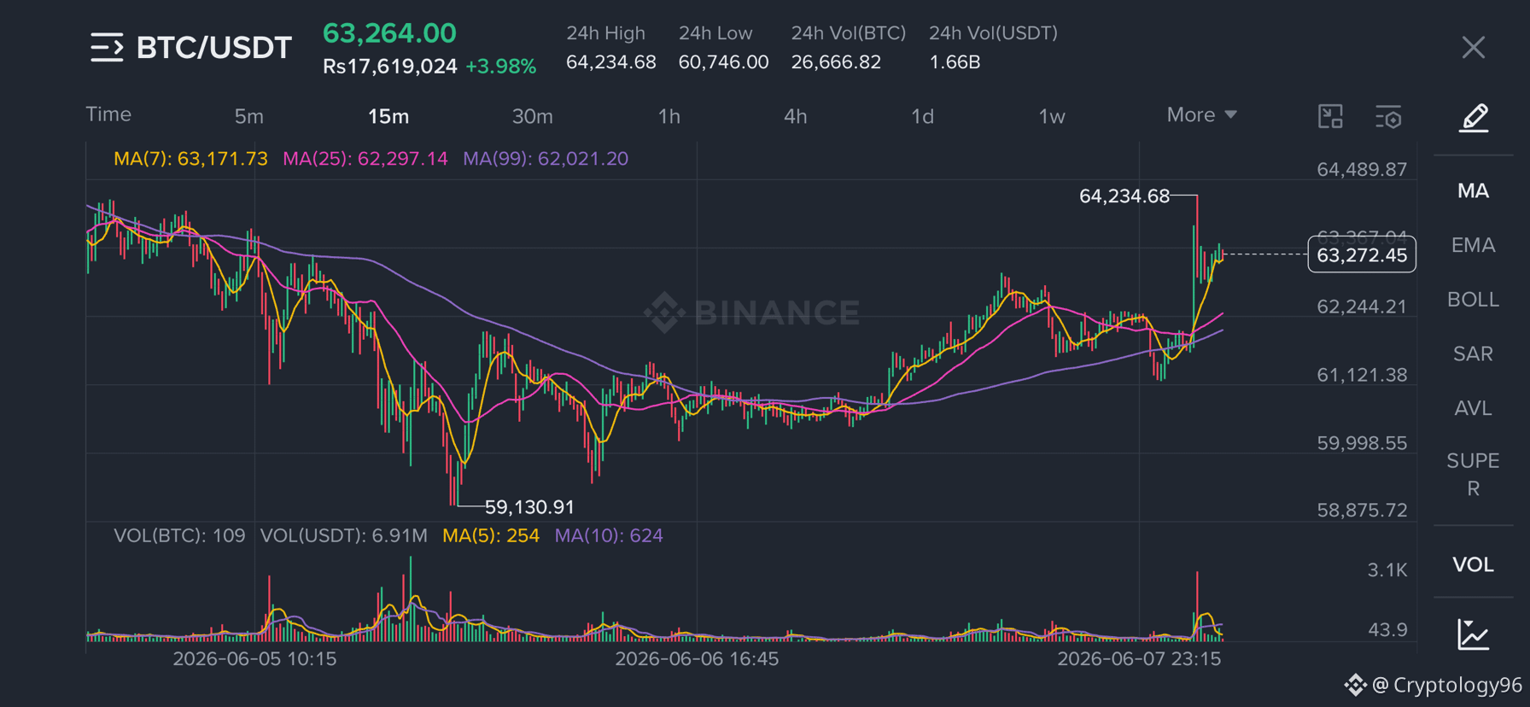Open the line chart indicator icon
Viewport: 1530px width, 707px height.
[x=1474, y=634]
